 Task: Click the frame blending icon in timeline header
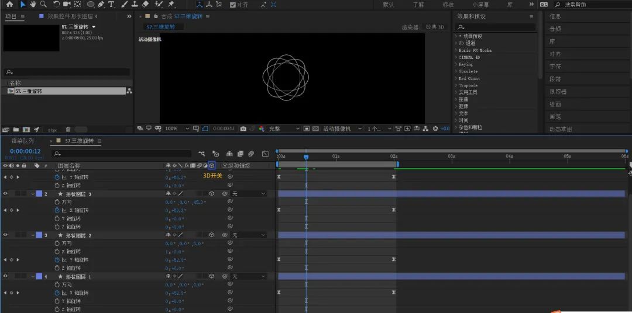click(x=241, y=153)
